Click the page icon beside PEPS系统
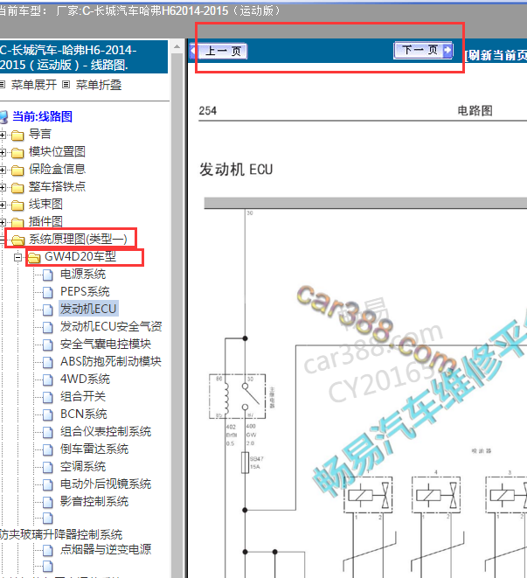Viewport: 527px width, 578px height. (x=47, y=292)
